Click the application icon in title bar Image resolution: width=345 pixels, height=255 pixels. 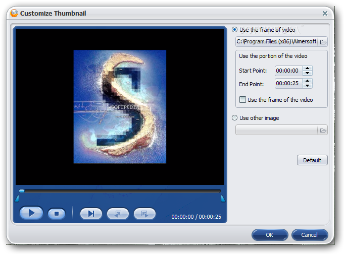[14, 13]
